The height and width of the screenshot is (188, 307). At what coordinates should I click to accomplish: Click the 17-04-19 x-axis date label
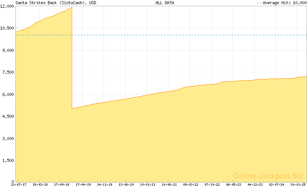[x=83, y=185]
